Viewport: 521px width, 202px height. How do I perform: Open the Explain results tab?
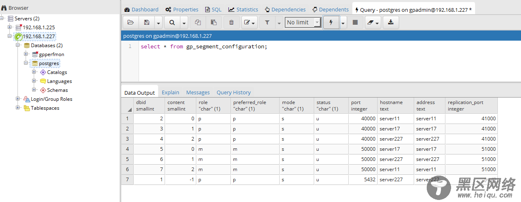tap(170, 92)
